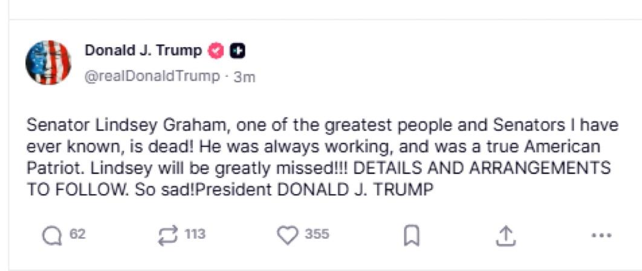642x271 pixels.
Task: Visit the @realDonaldTrump handle link
Action: pos(152,76)
